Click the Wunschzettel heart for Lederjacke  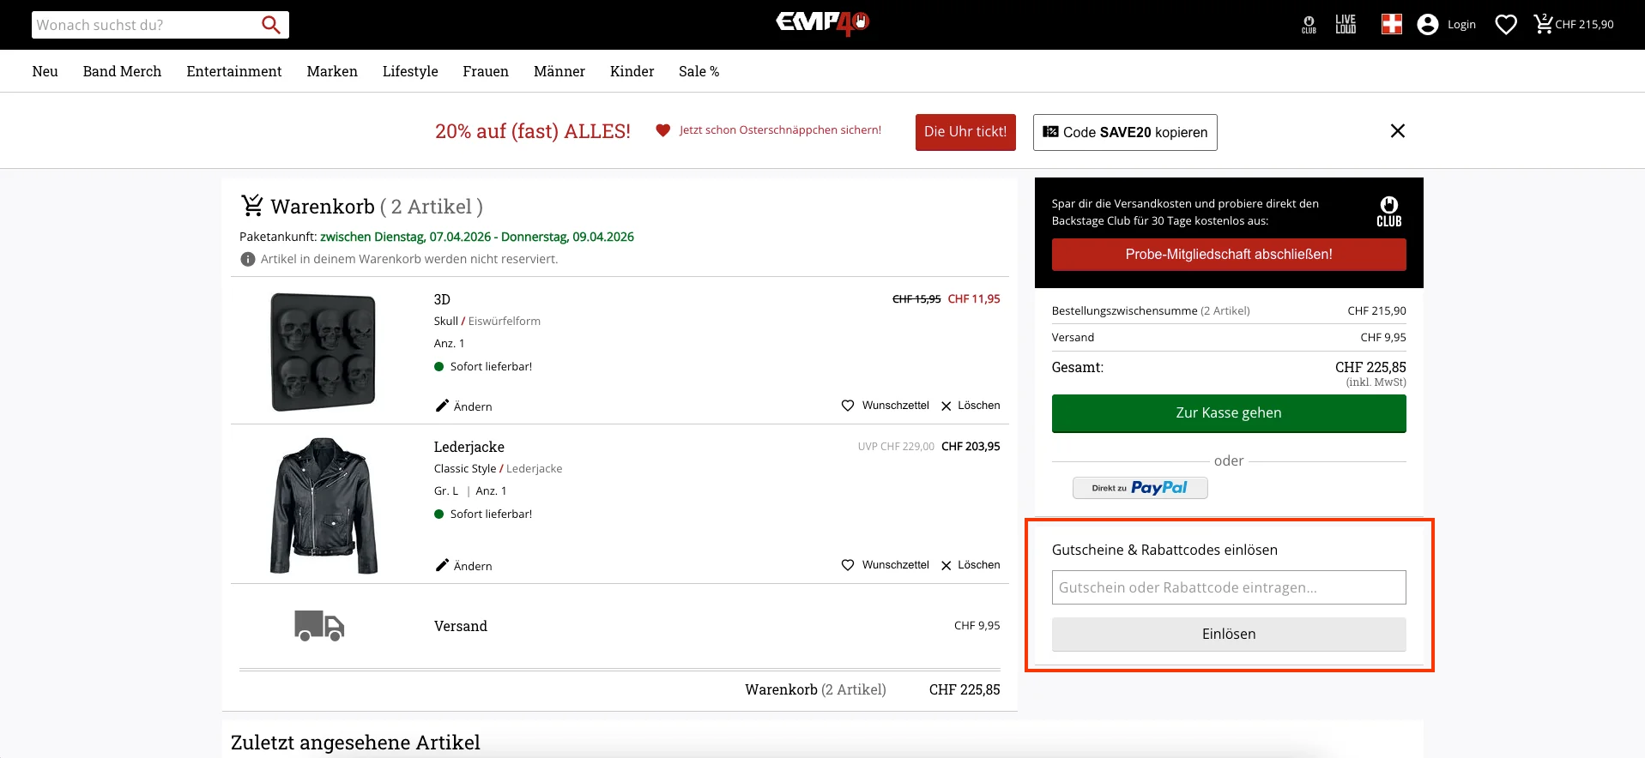tap(848, 565)
